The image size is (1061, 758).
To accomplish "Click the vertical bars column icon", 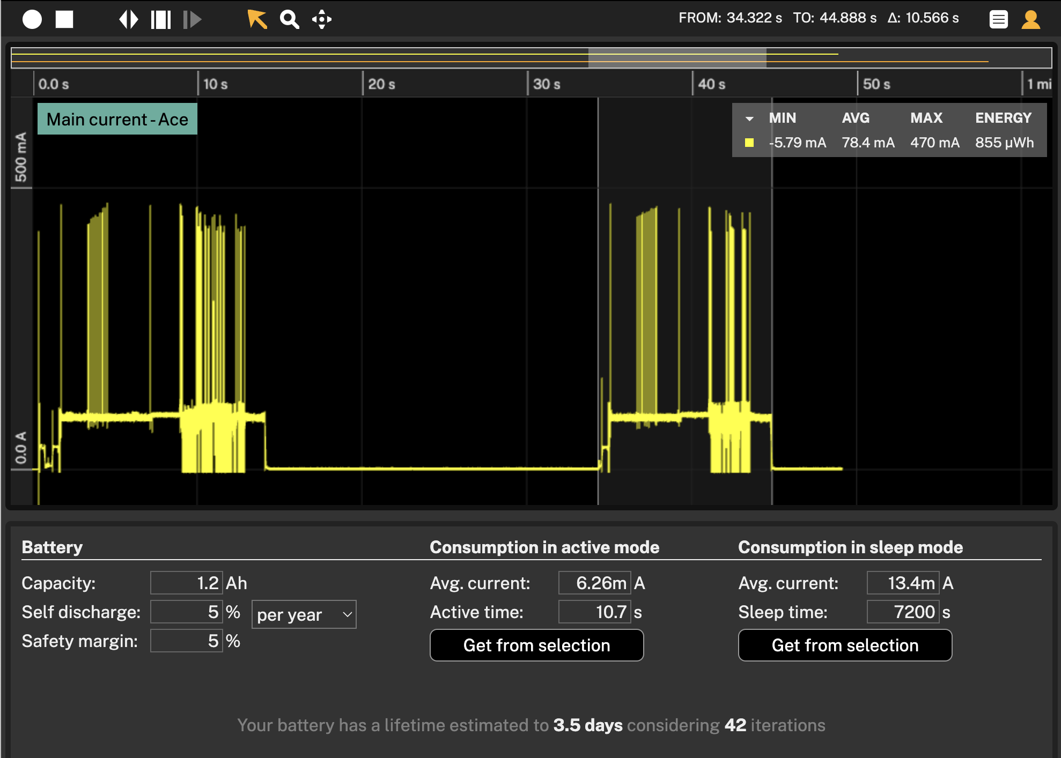I will point(160,19).
